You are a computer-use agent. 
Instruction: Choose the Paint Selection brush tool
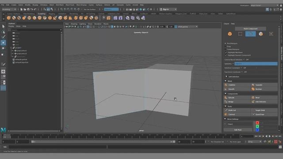click(3, 37)
